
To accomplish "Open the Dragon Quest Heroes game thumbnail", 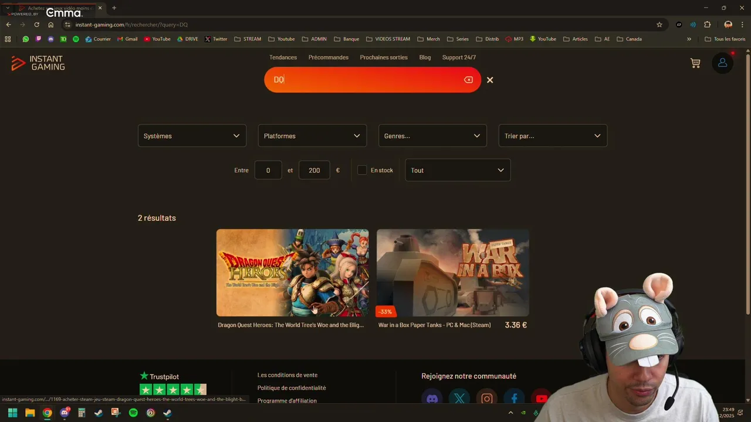I will tap(292, 273).
